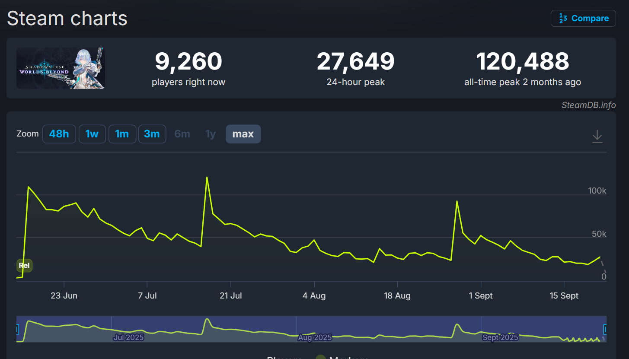Click the chart download icon
629x359 pixels.
[597, 136]
